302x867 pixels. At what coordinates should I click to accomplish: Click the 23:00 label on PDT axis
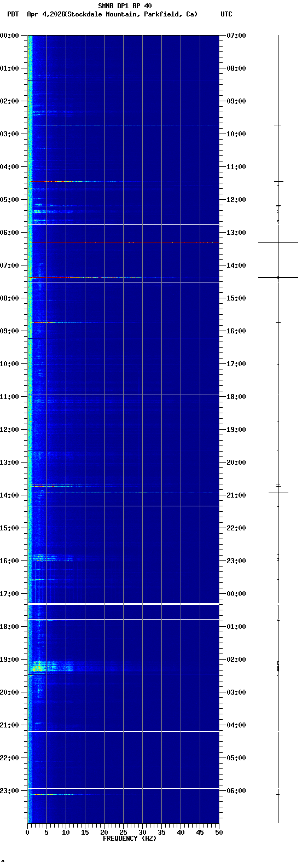9,791
